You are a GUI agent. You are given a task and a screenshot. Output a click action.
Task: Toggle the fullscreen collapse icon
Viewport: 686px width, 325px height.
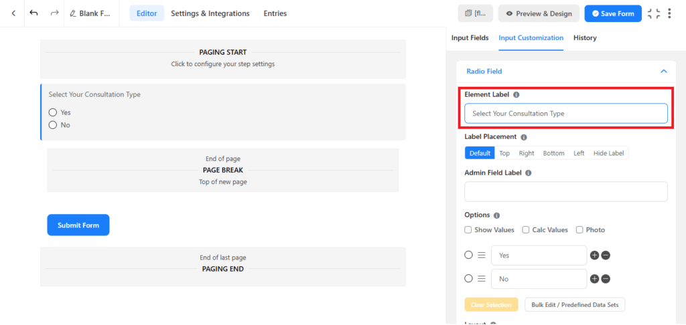(x=654, y=13)
